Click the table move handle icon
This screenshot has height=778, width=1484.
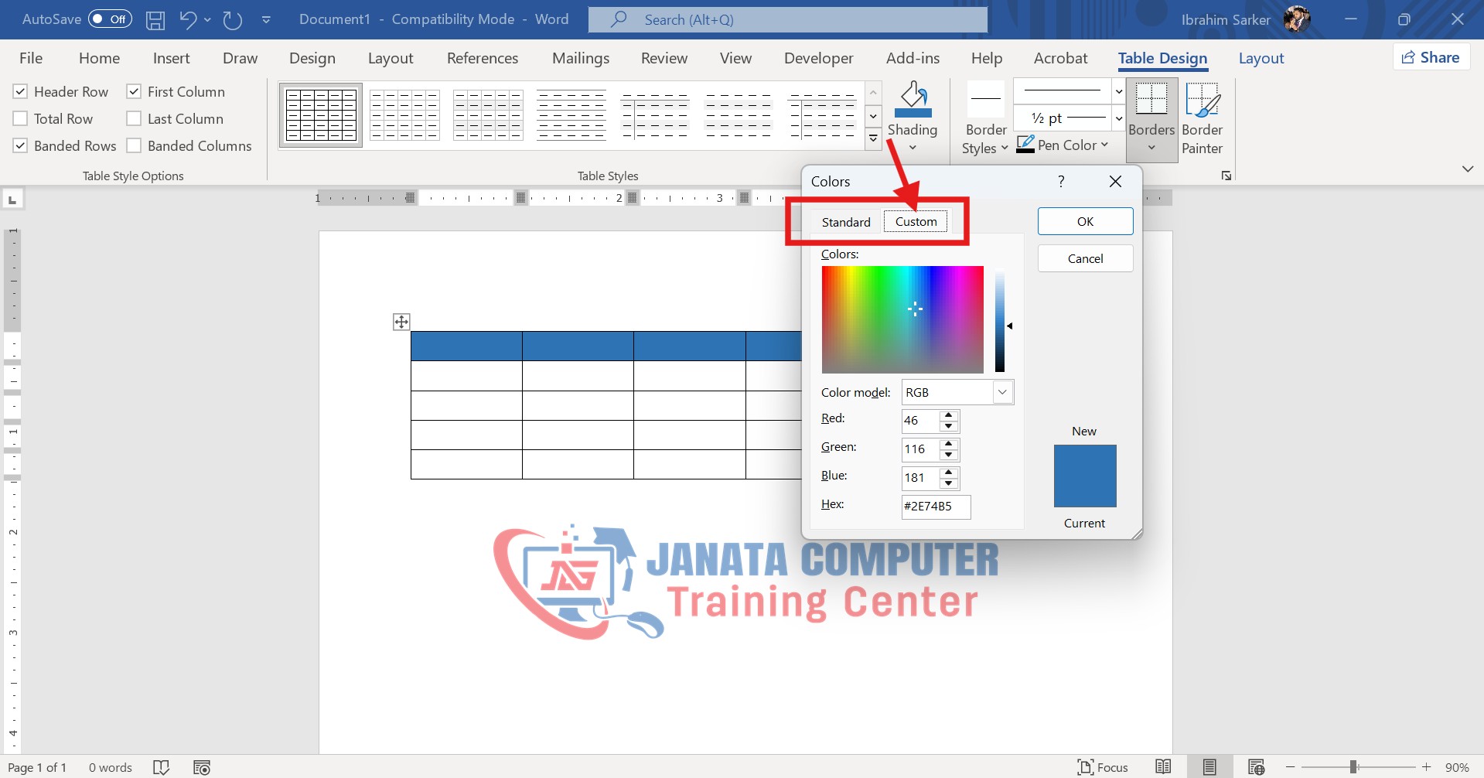401,322
